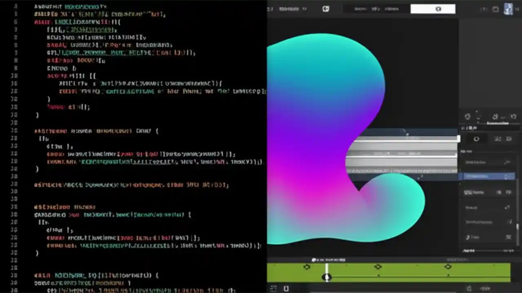
Task: Click the camera icon in the top toolbar
Action: pyautogui.click(x=326, y=8)
